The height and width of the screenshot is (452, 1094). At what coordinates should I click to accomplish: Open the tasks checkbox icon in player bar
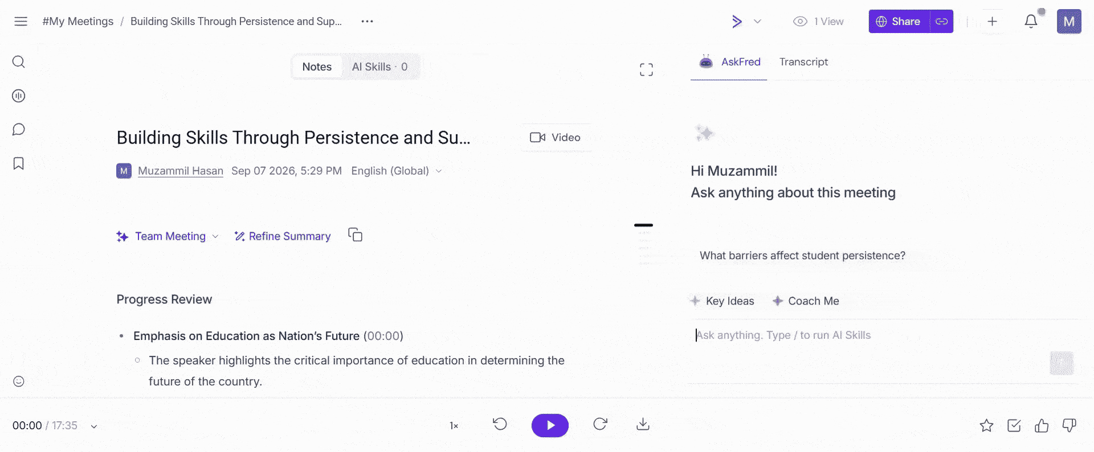point(1014,426)
